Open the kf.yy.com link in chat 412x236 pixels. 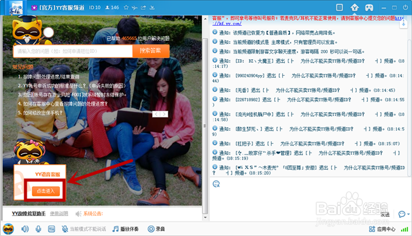coord(227,23)
